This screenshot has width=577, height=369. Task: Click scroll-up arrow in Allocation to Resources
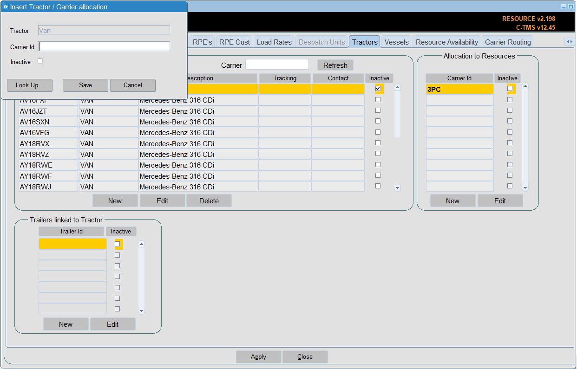pos(525,86)
